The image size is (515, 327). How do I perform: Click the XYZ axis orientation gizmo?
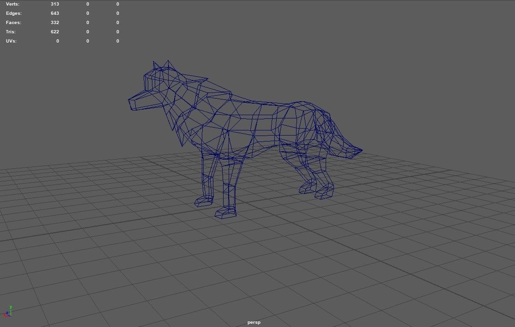click(x=7, y=312)
